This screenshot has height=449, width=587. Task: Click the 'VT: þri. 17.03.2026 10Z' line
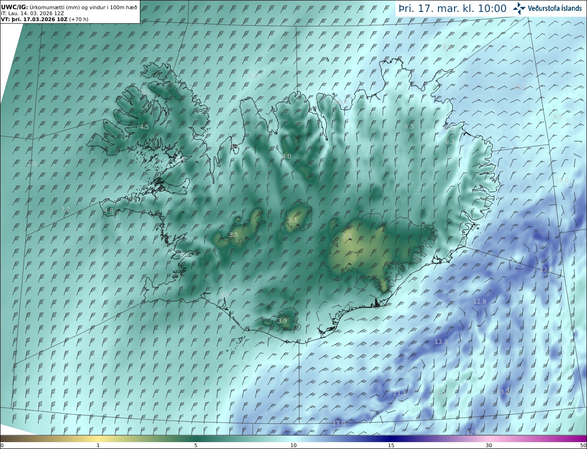34,19
